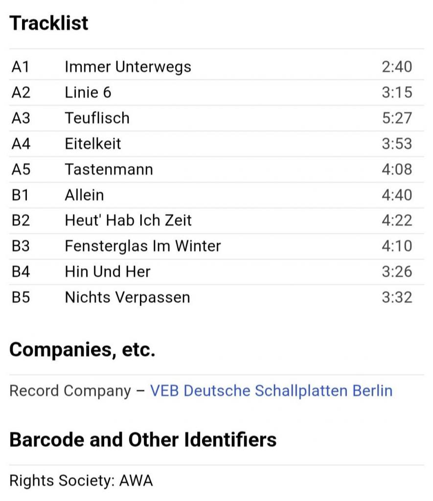Viewport: 433px width, 501px height.
Task: Click the track Linie 6
Action: coord(88,92)
